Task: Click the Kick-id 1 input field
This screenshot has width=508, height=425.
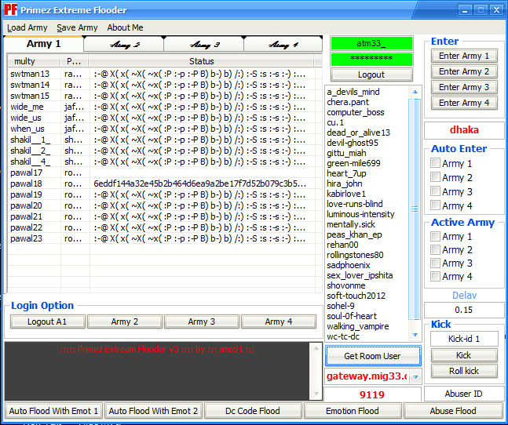Action: pos(464,339)
